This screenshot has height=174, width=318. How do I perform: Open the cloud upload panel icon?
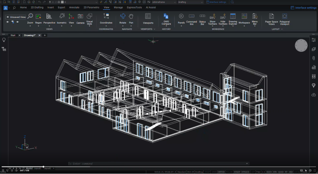point(314,95)
